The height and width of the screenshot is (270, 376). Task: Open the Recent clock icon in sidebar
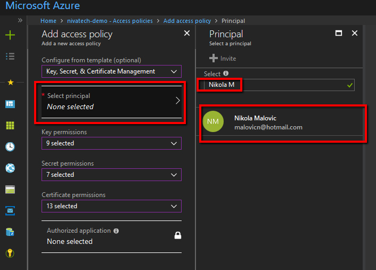pyautogui.click(x=10, y=146)
